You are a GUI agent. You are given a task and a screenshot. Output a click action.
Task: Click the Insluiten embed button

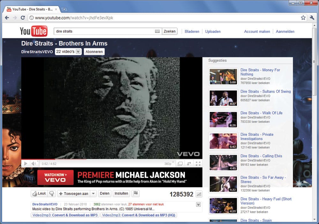pyautogui.click(x=121, y=193)
